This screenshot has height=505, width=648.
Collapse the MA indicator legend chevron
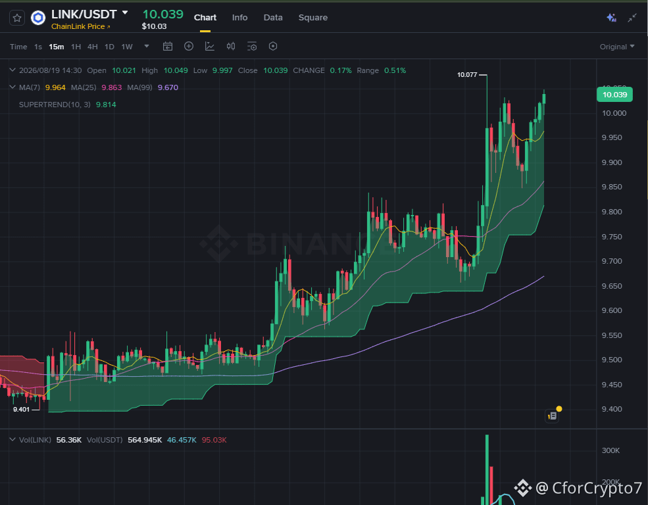(12, 87)
